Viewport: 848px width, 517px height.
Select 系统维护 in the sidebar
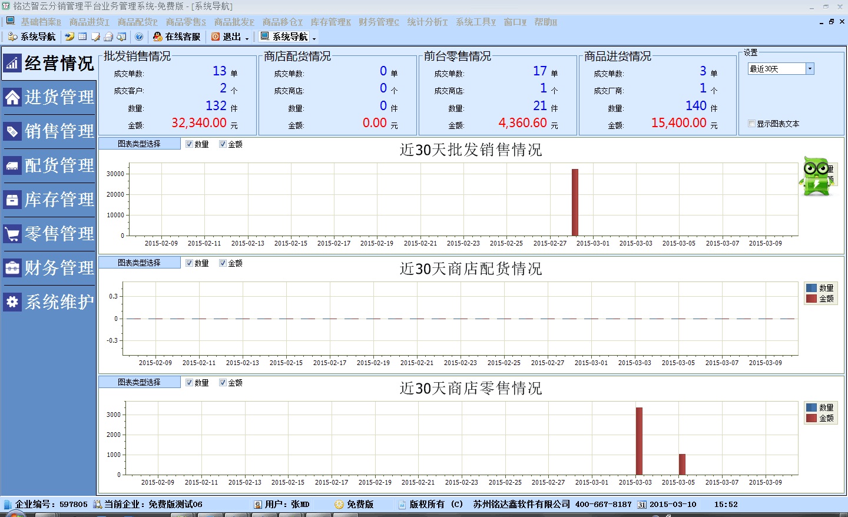tap(56, 302)
